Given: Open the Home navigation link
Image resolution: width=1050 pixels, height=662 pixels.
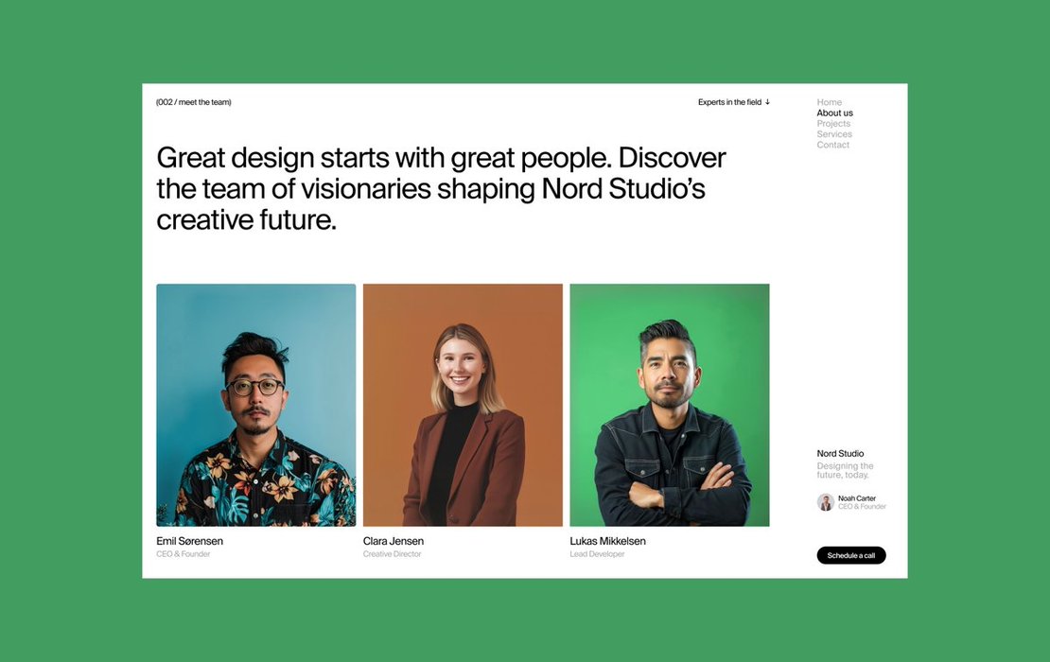Looking at the screenshot, I should point(829,102).
